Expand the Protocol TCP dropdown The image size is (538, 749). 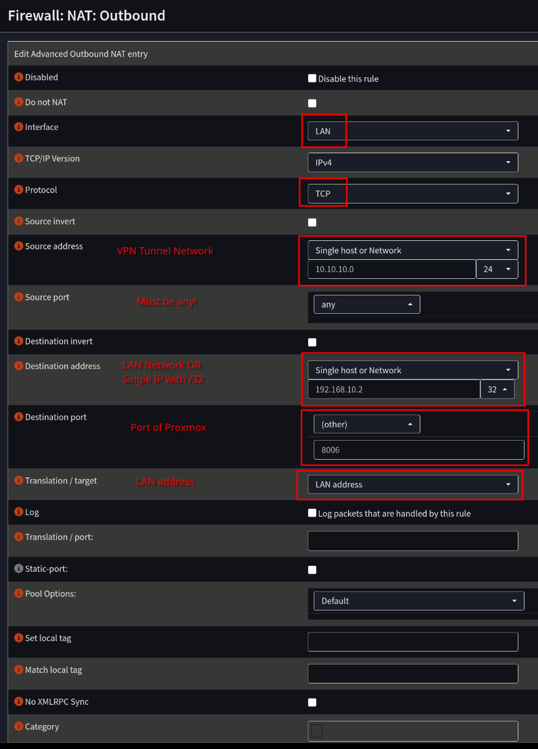(412, 194)
